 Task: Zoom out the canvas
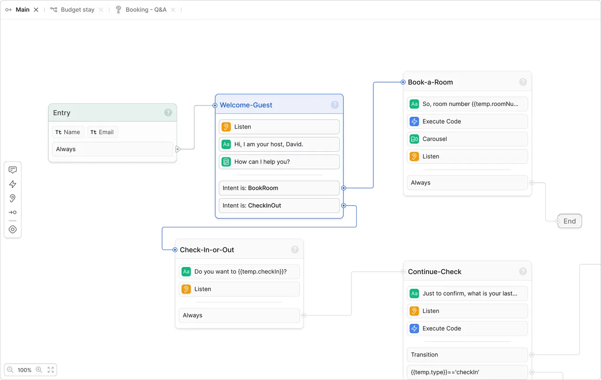pyautogui.click(x=10, y=370)
